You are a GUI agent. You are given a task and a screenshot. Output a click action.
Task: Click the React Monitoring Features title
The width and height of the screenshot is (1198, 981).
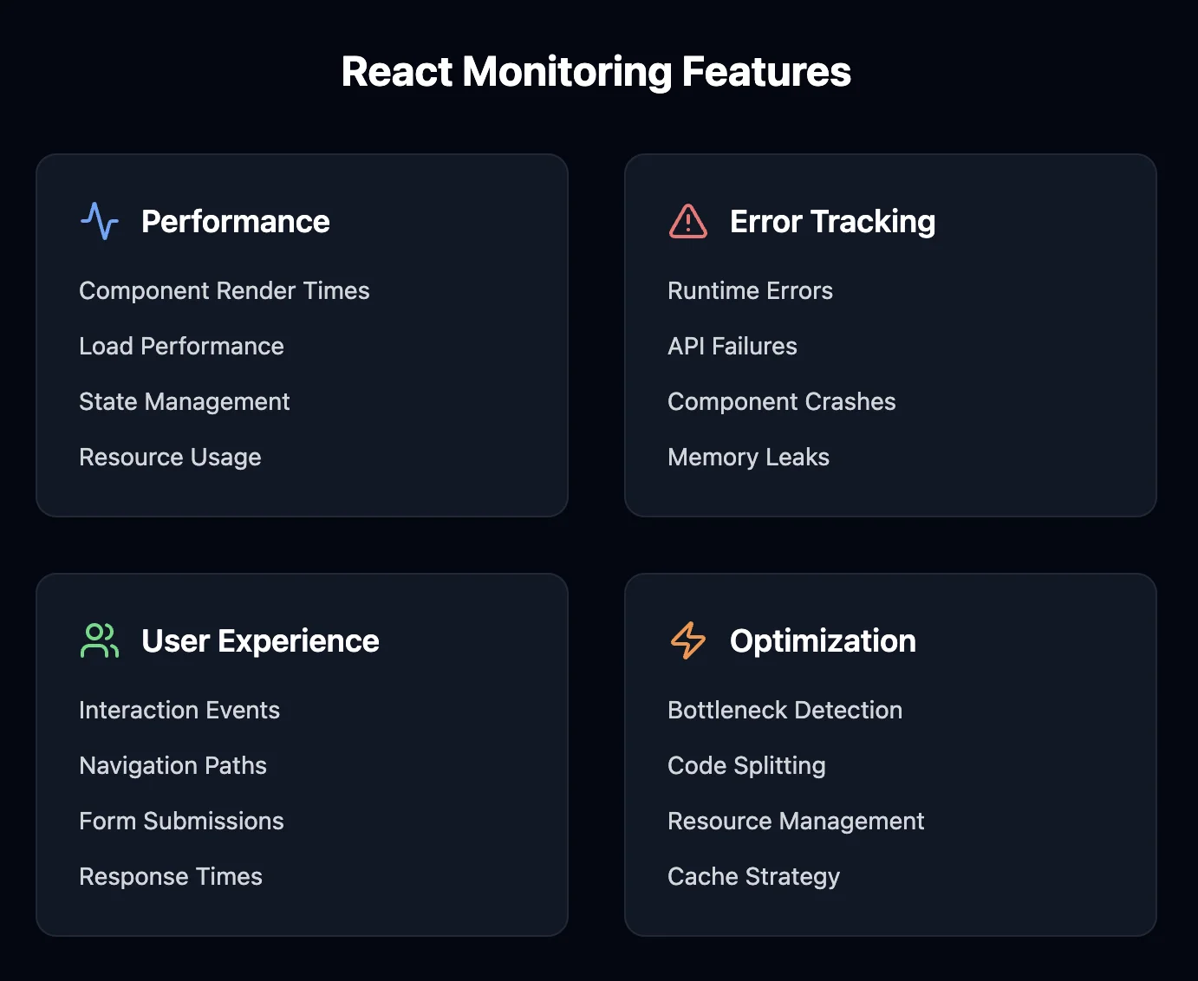coord(596,71)
